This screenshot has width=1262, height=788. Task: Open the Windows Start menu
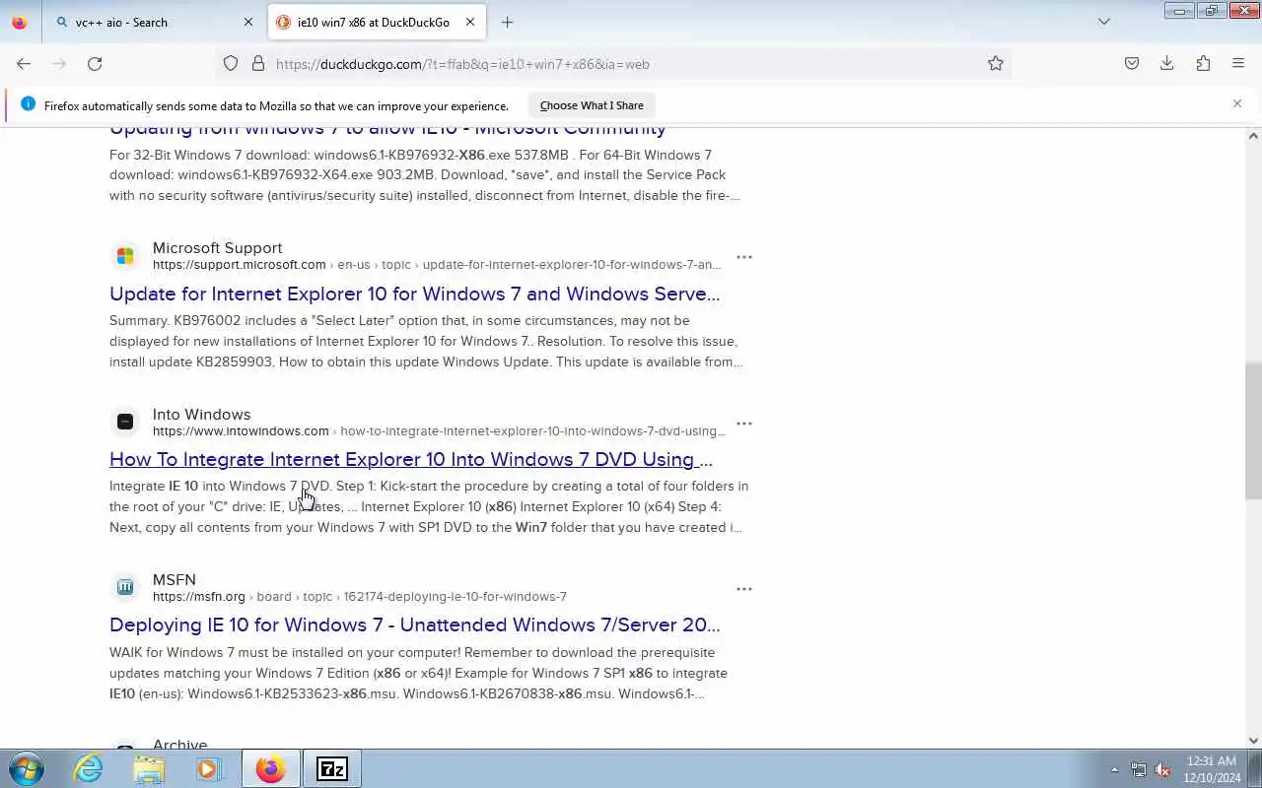click(27, 768)
